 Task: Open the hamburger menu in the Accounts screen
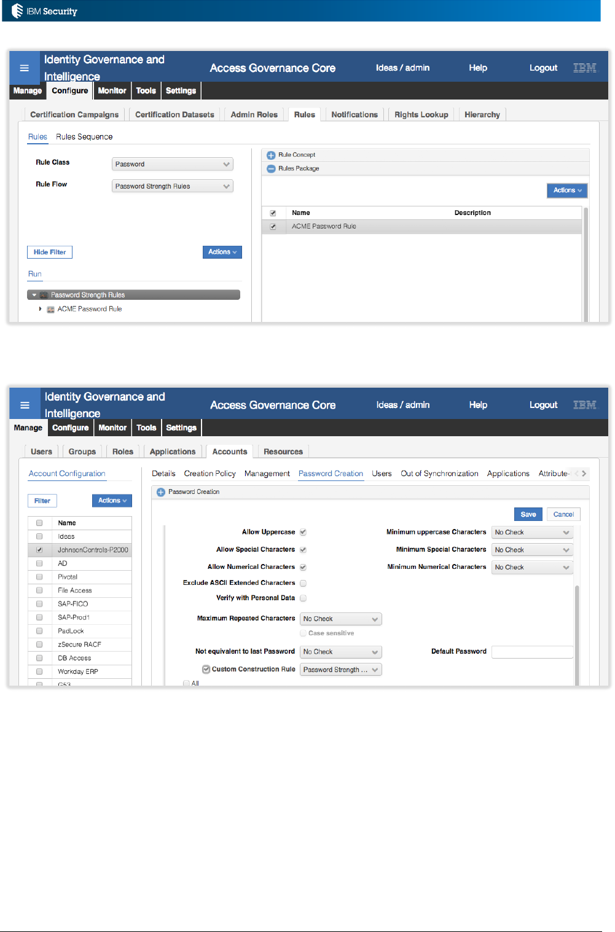tap(25, 405)
